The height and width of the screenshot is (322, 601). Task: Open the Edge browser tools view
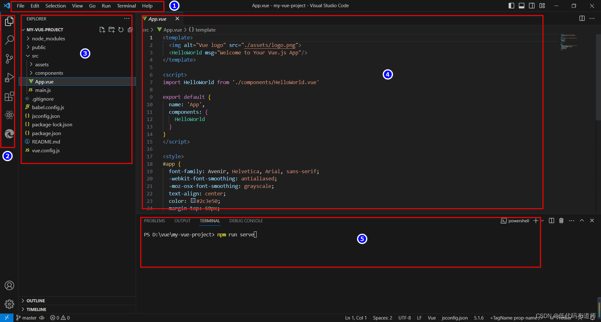(x=9, y=134)
